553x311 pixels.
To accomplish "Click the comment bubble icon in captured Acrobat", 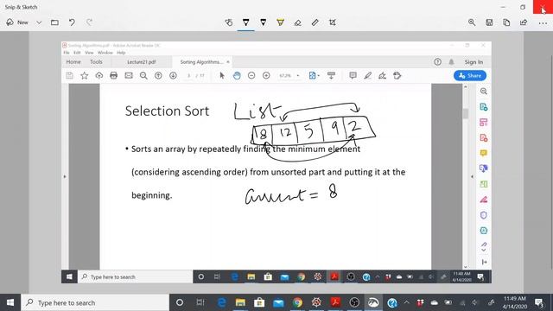I will (x=353, y=75).
